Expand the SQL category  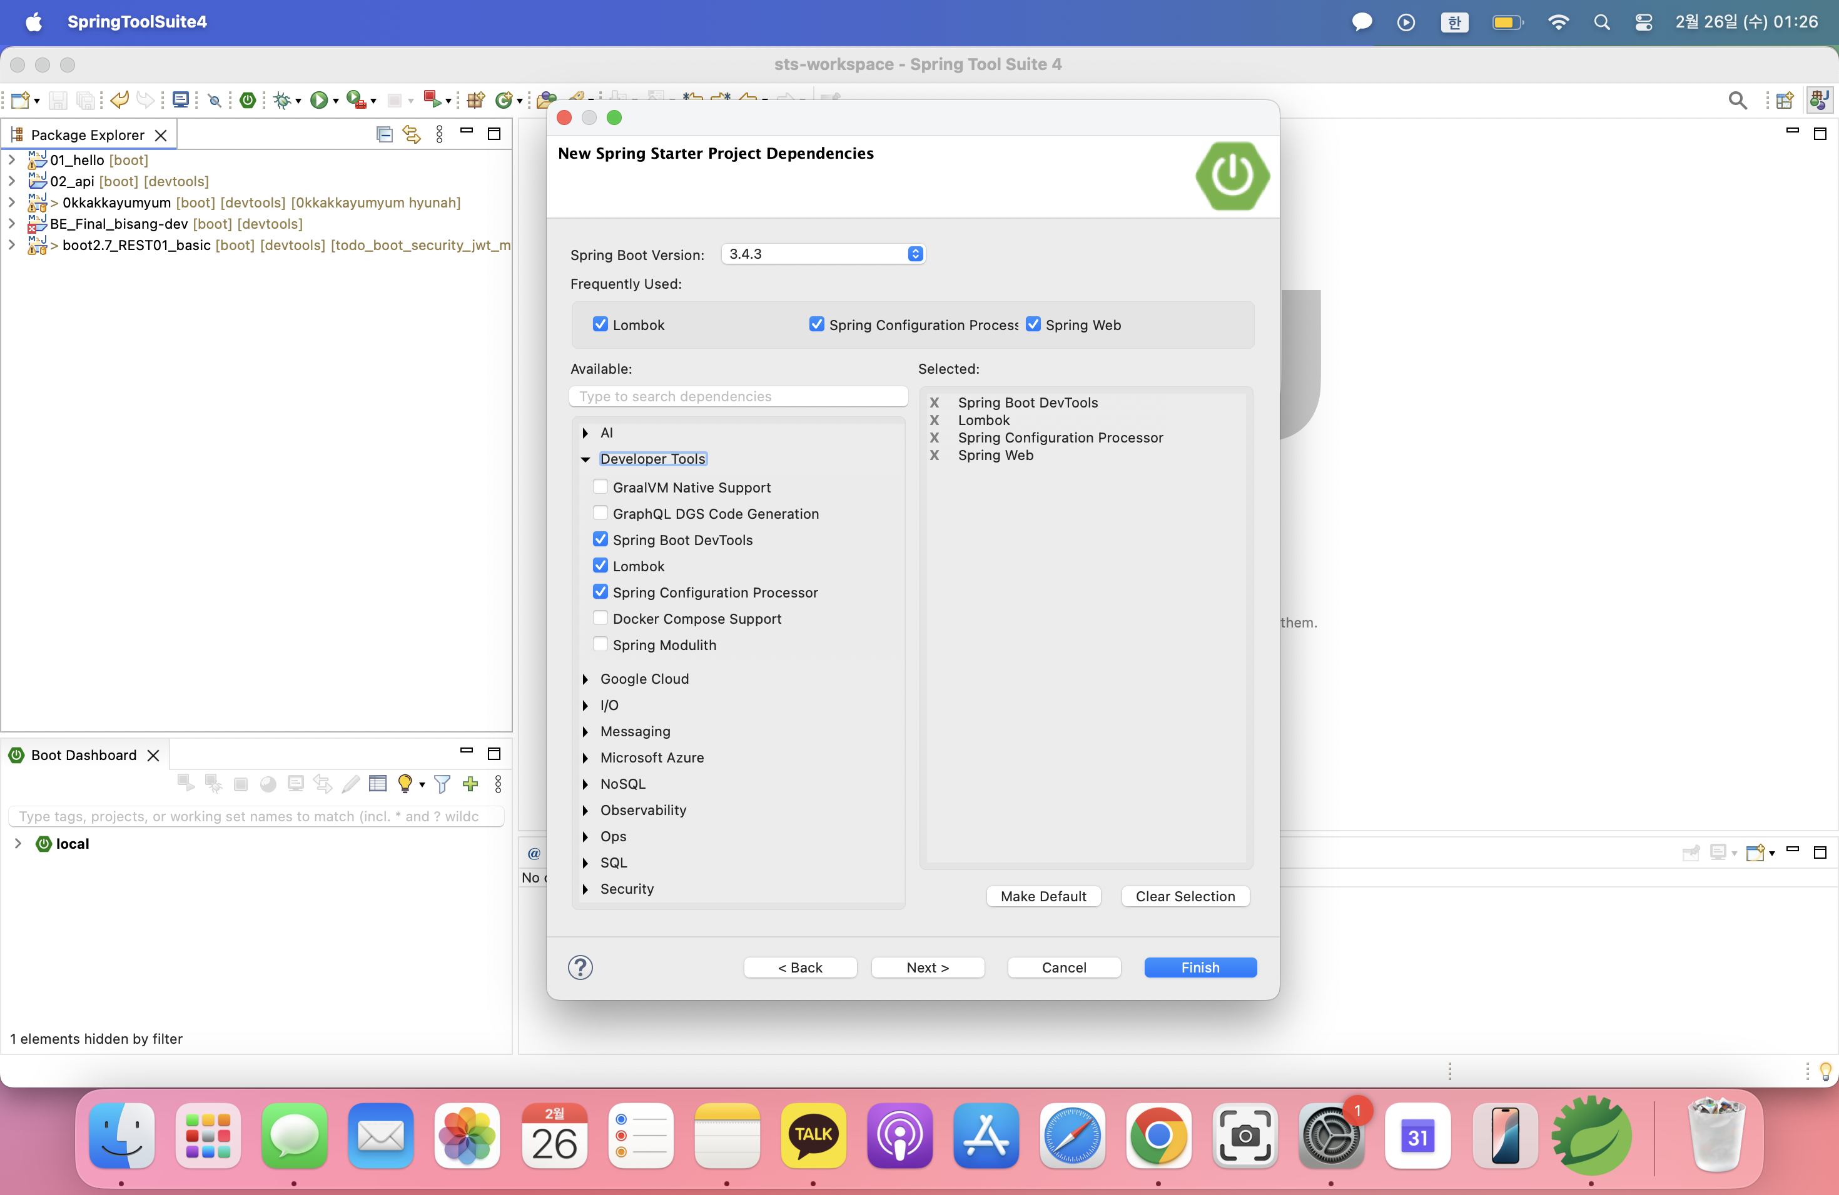coord(585,863)
